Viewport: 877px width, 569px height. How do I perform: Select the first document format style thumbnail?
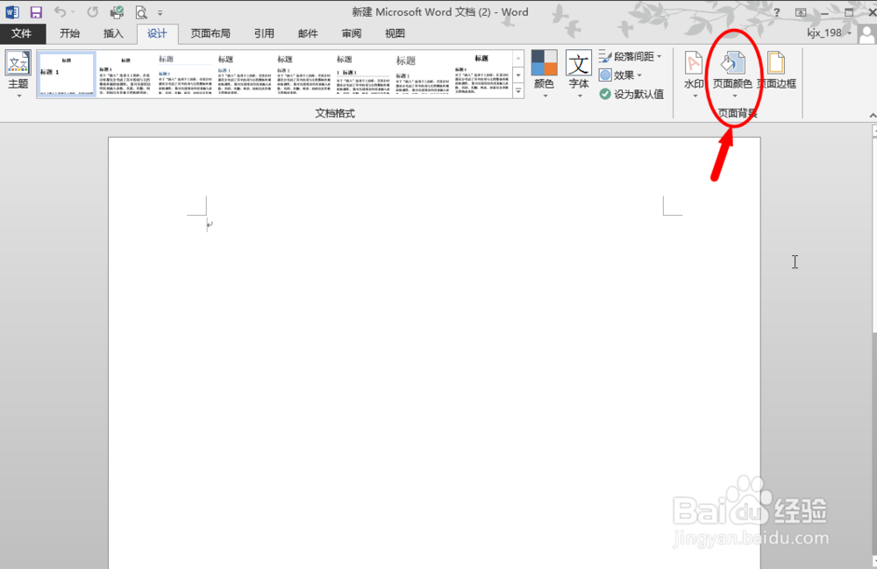[x=67, y=74]
